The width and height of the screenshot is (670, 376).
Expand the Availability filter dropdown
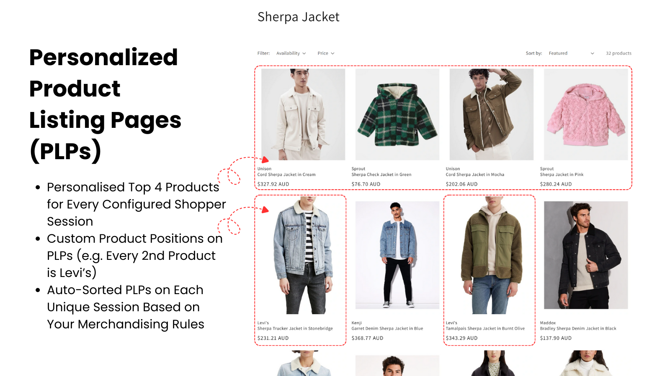click(291, 53)
